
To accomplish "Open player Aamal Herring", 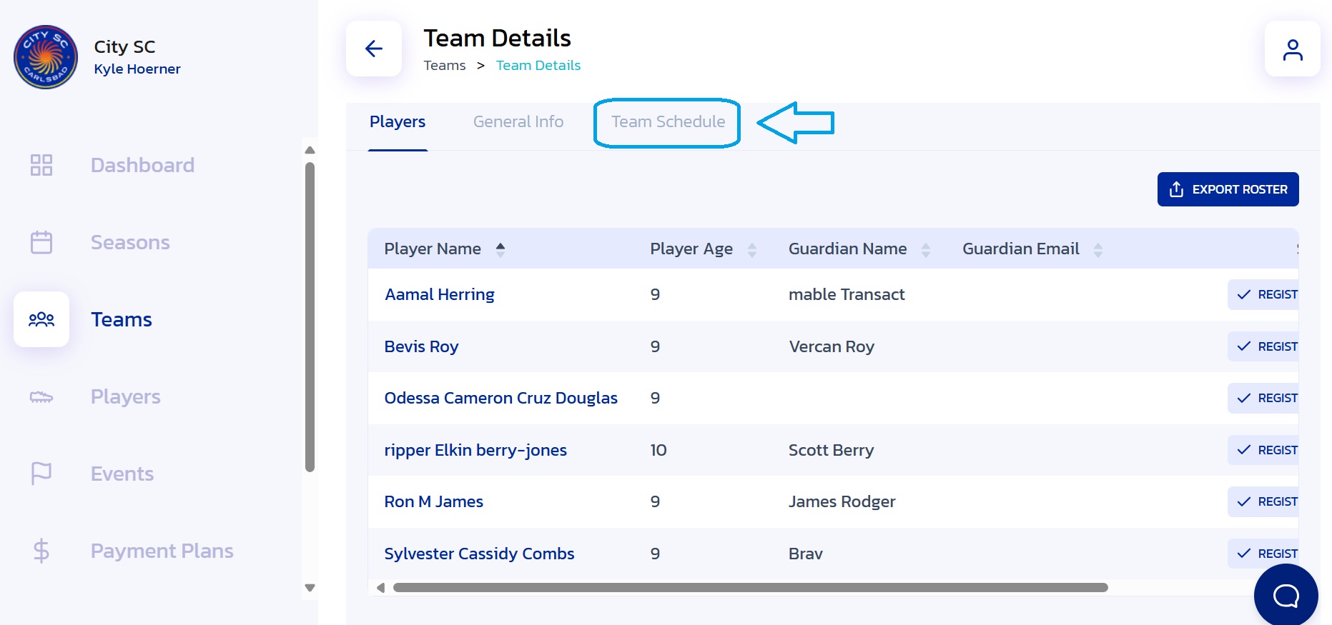I will point(440,294).
